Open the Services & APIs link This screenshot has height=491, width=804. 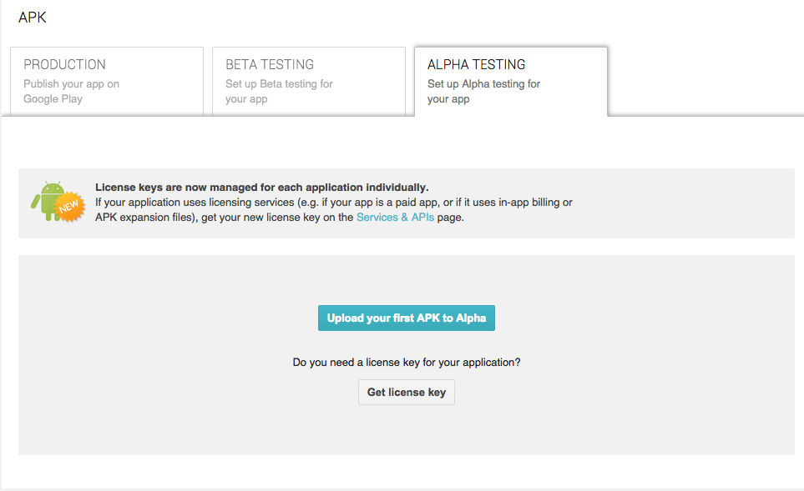[x=396, y=217]
